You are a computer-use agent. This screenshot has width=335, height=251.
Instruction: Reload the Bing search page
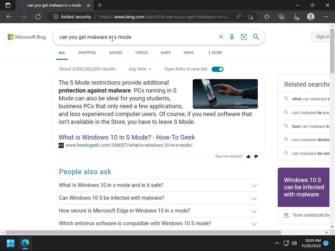point(38,17)
